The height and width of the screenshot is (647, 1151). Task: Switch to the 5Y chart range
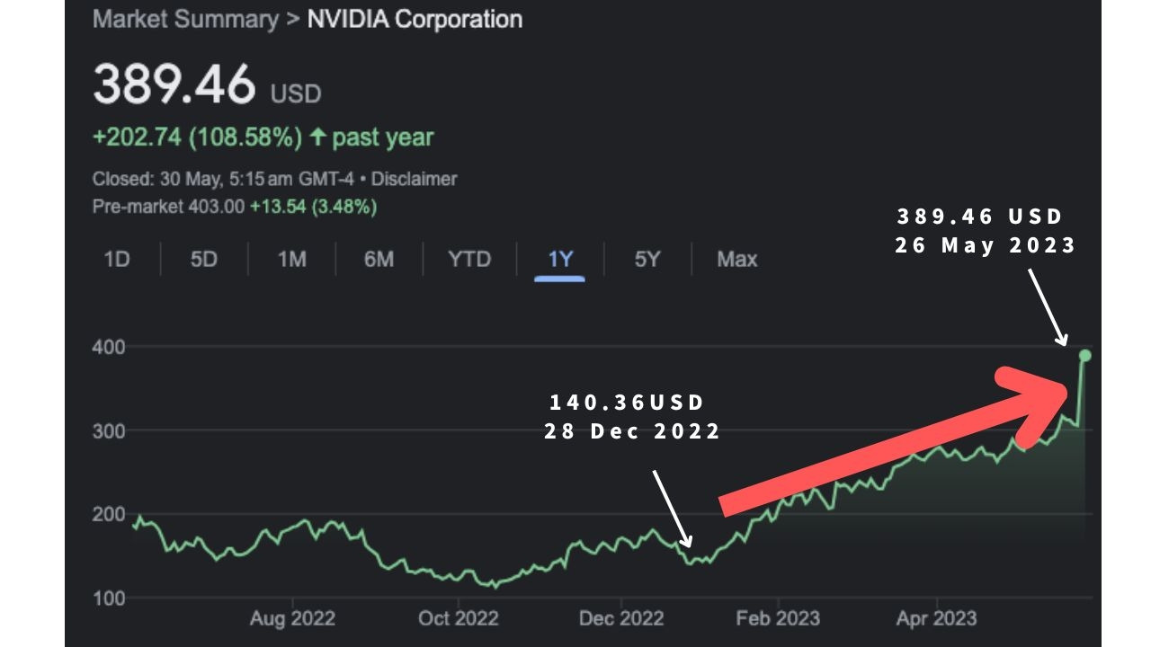[x=647, y=260]
